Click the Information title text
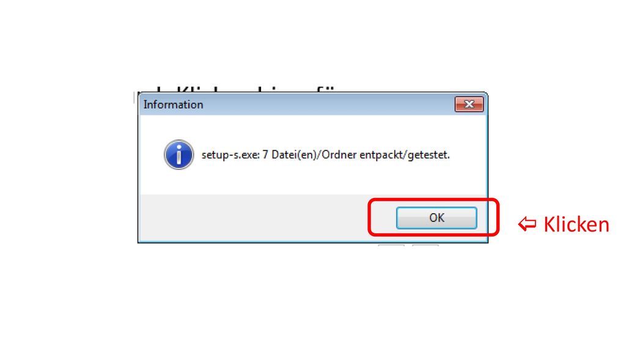626x352 pixels. pyautogui.click(x=173, y=105)
